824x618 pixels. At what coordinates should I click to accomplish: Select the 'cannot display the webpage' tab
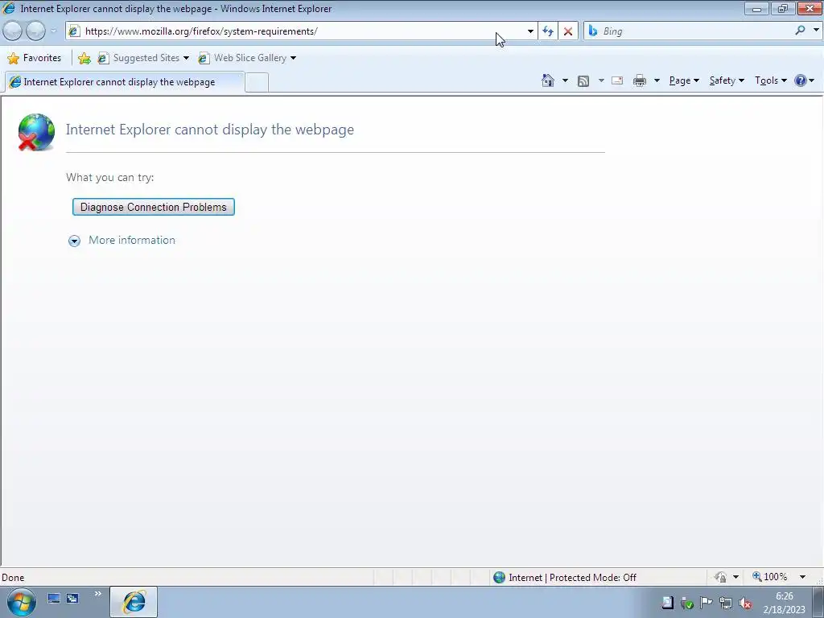click(125, 82)
